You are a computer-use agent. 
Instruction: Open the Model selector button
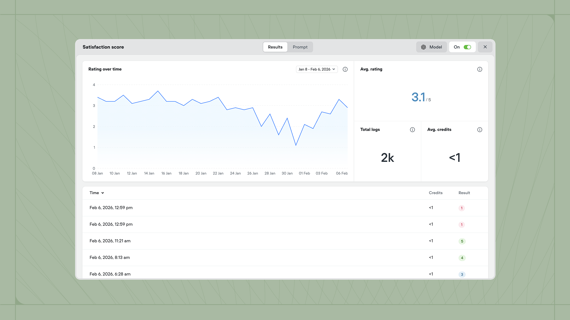pos(431,47)
